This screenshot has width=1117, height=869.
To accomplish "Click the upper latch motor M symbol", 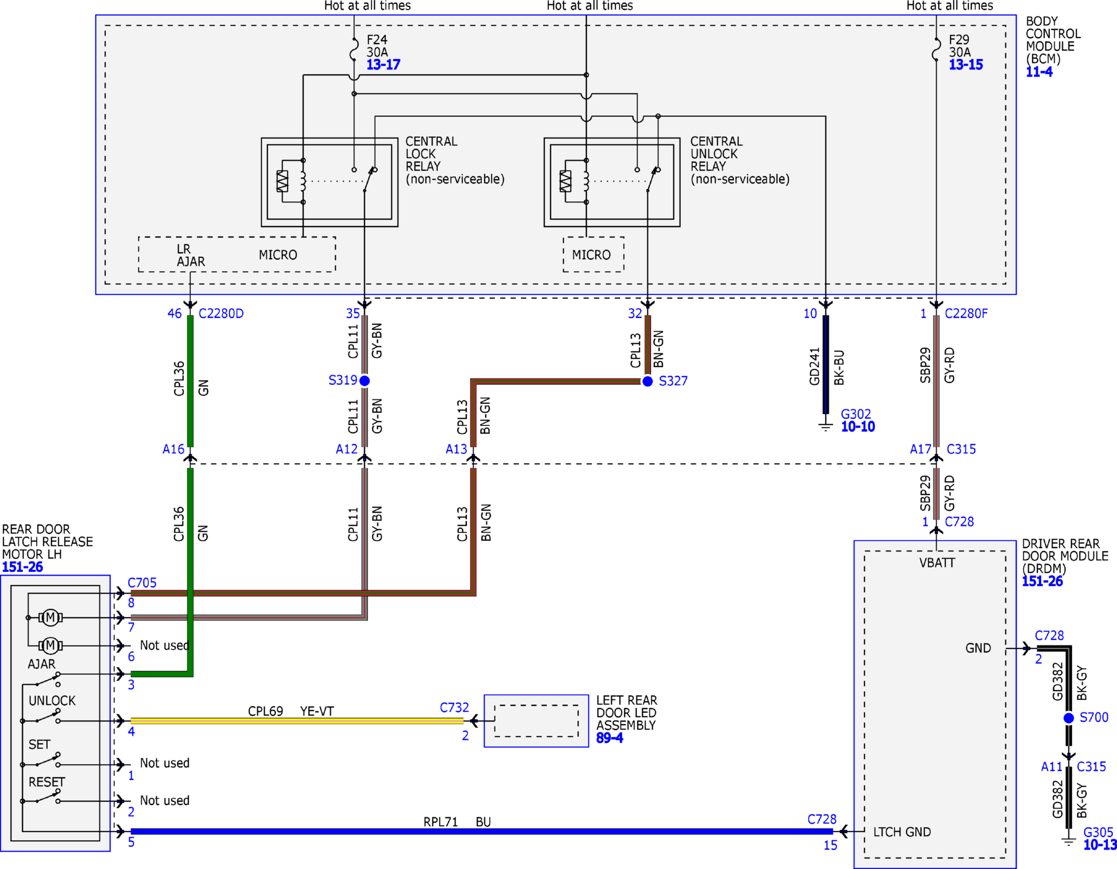I will pos(50,618).
